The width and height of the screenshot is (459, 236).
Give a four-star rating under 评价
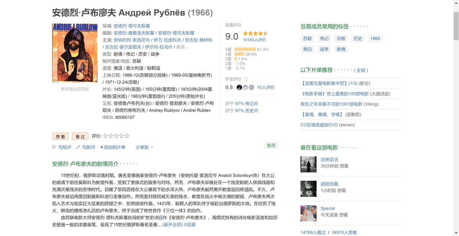coord(122,136)
